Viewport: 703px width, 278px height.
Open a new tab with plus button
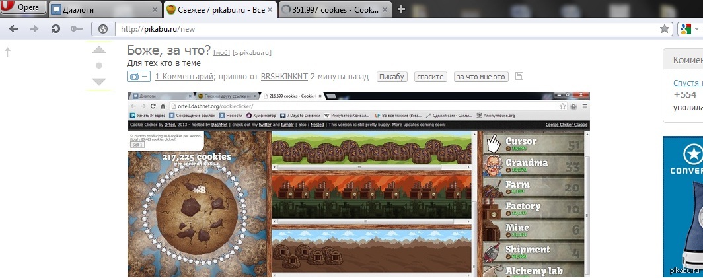[401, 9]
